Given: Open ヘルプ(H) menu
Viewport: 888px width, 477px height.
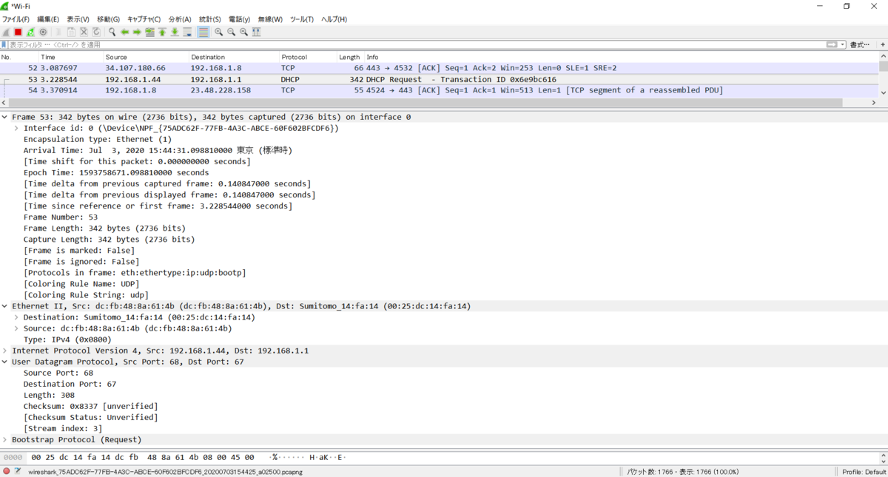Looking at the screenshot, I should [x=334, y=19].
